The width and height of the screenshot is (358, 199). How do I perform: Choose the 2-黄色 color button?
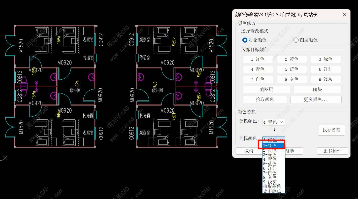point(291,59)
